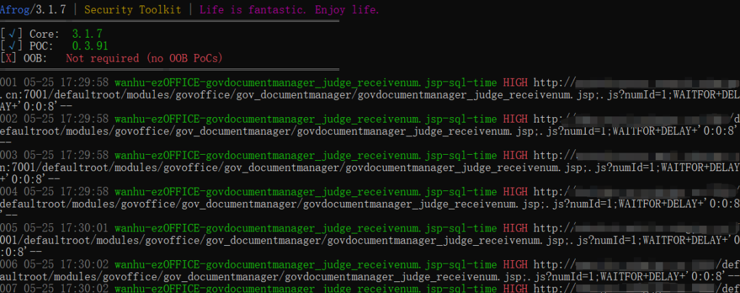Click the green PoC name in result 001

click(x=306, y=83)
